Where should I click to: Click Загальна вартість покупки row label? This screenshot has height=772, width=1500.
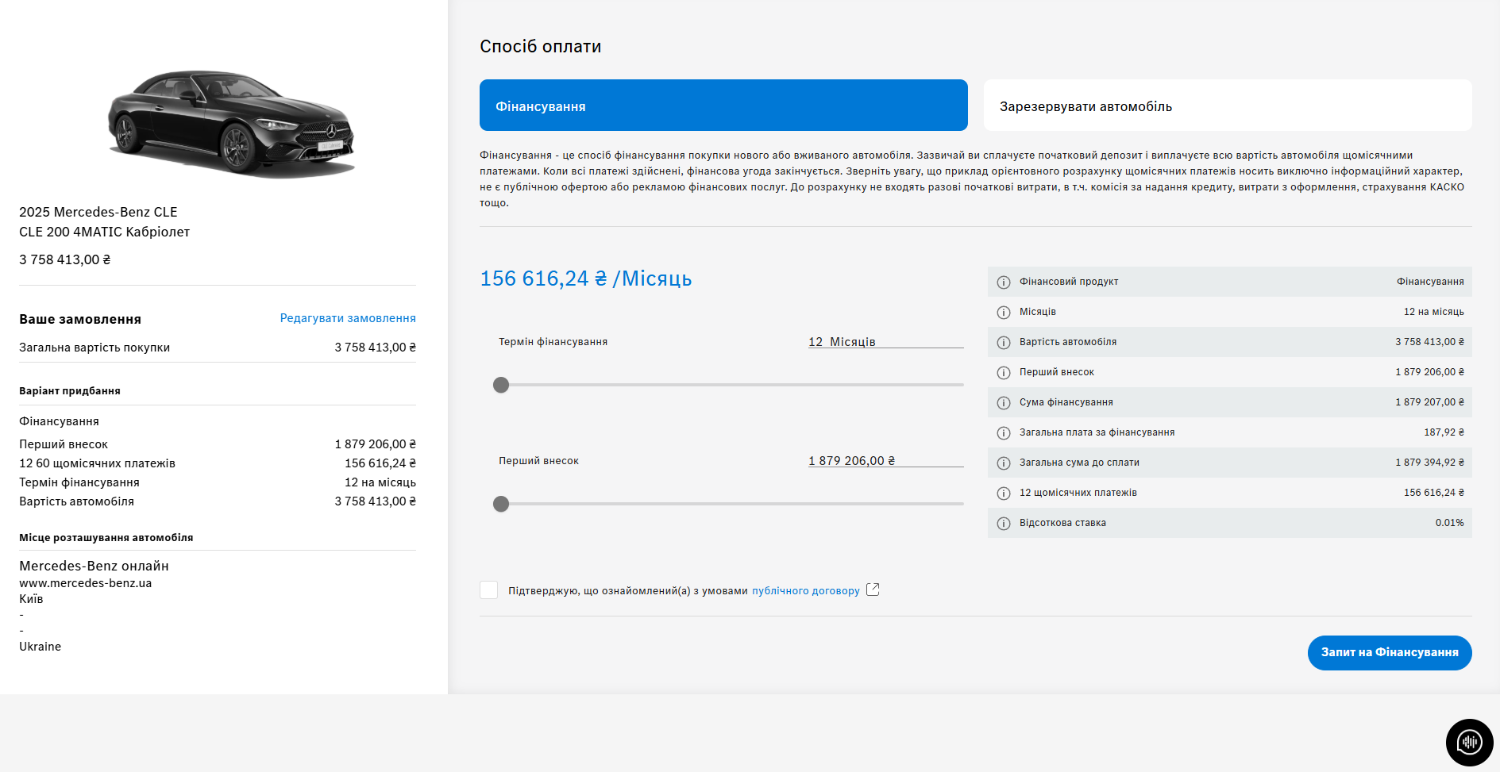tap(94, 348)
